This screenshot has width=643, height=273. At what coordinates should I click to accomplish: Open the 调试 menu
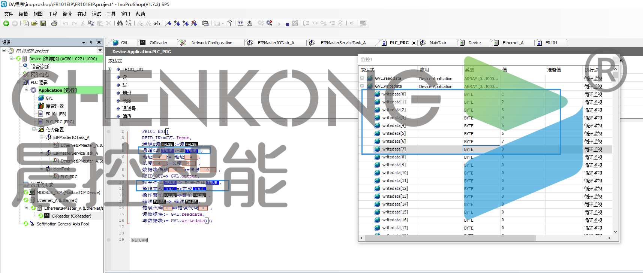click(96, 14)
